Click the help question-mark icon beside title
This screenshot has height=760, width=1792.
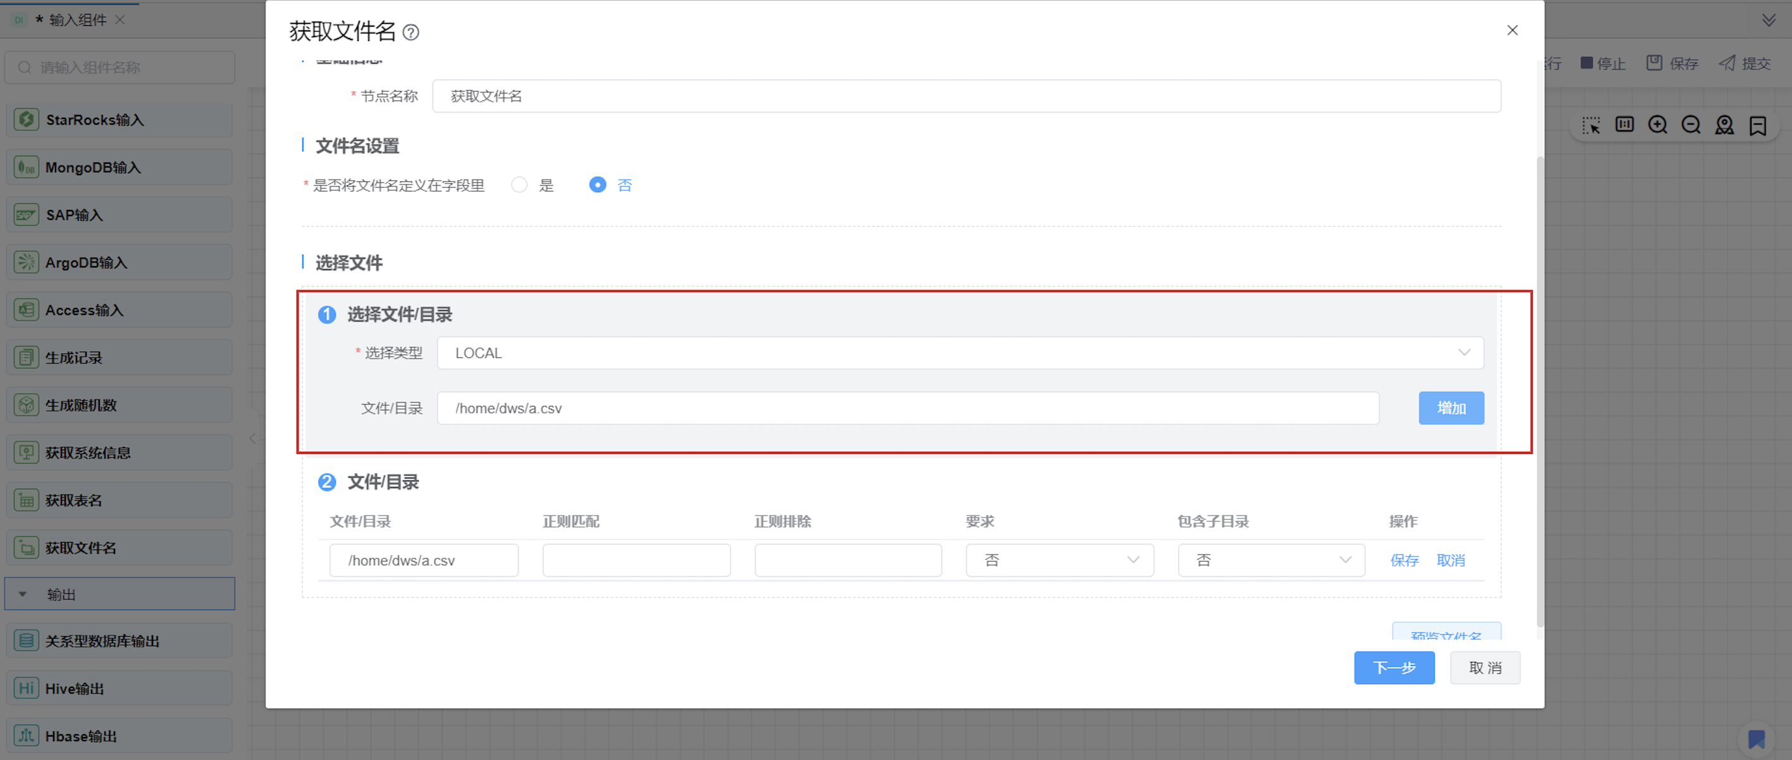411,33
